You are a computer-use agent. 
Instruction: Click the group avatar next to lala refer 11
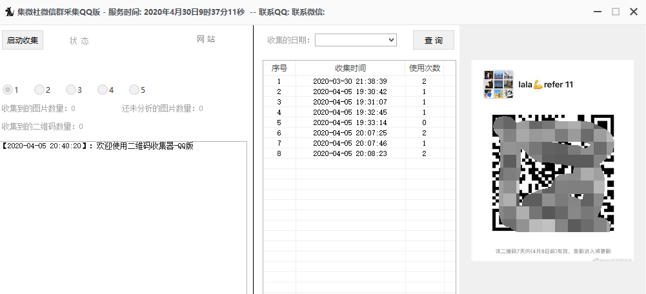point(498,84)
